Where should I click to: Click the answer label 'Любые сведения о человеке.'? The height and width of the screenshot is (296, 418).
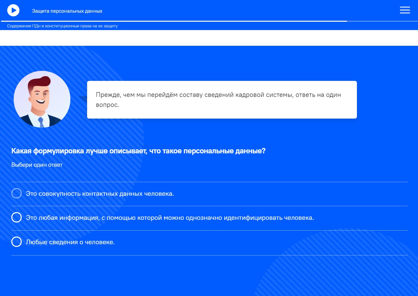(70, 242)
